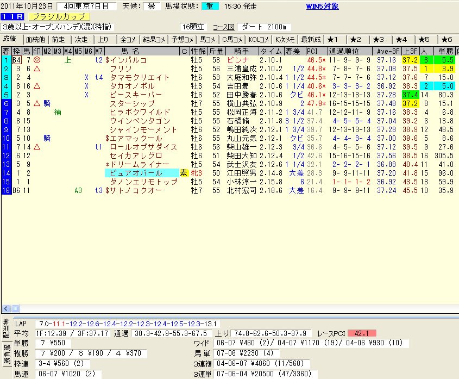Image resolution: width=459 pixels, height=379 pixels.
Task: Sort by 斤量 column header
Action: tap(216, 51)
